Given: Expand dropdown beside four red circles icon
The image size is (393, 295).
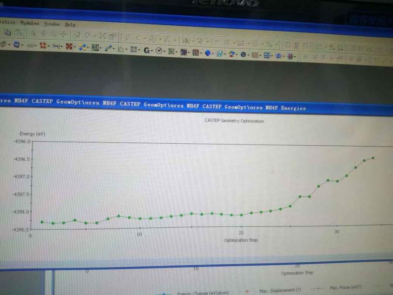Looking at the screenshot, I should coord(48,46).
